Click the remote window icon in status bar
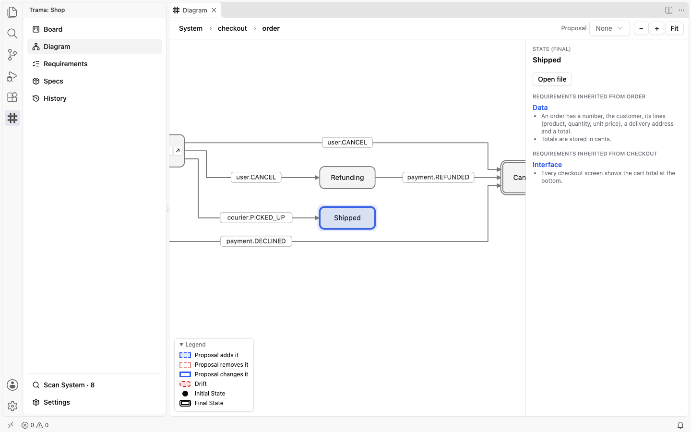This screenshot has height=432, width=691. pos(11,425)
